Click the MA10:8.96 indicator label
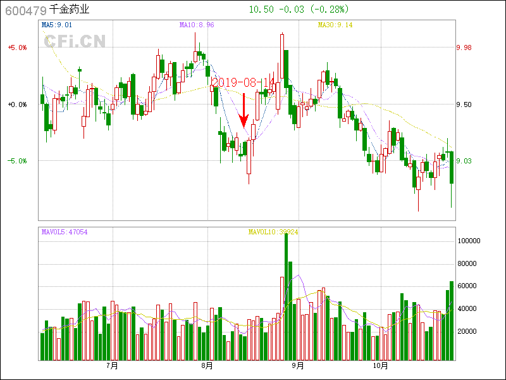506x380 pixels. click(x=197, y=25)
